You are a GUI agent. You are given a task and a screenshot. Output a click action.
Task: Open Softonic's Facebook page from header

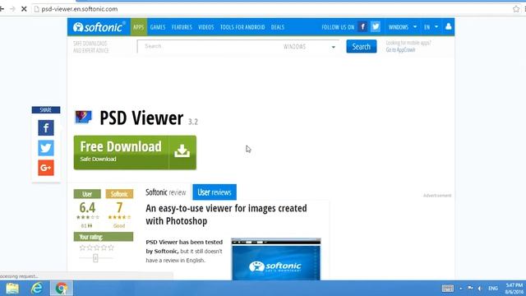click(362, 27)
